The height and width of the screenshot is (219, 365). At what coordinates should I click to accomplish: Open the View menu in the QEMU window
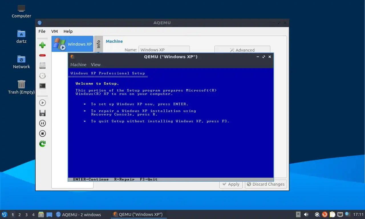96,65
